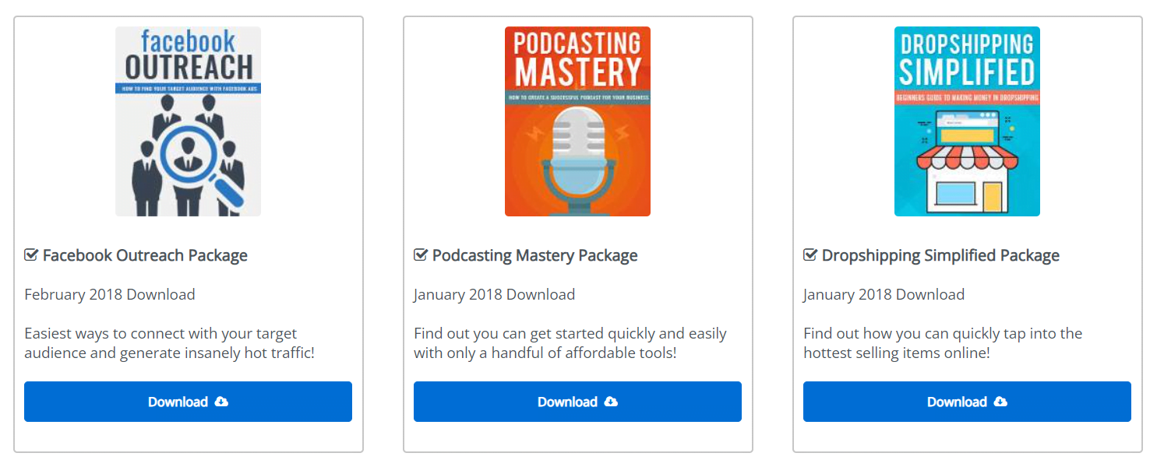Click the cloud icon on the Dropshipping Simplified Download button

pos(1000,402)
